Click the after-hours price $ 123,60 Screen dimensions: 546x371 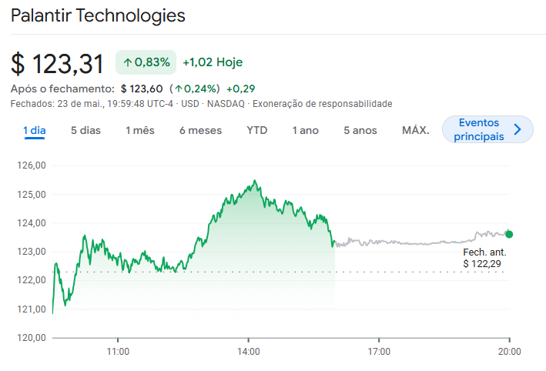point(142,89)
